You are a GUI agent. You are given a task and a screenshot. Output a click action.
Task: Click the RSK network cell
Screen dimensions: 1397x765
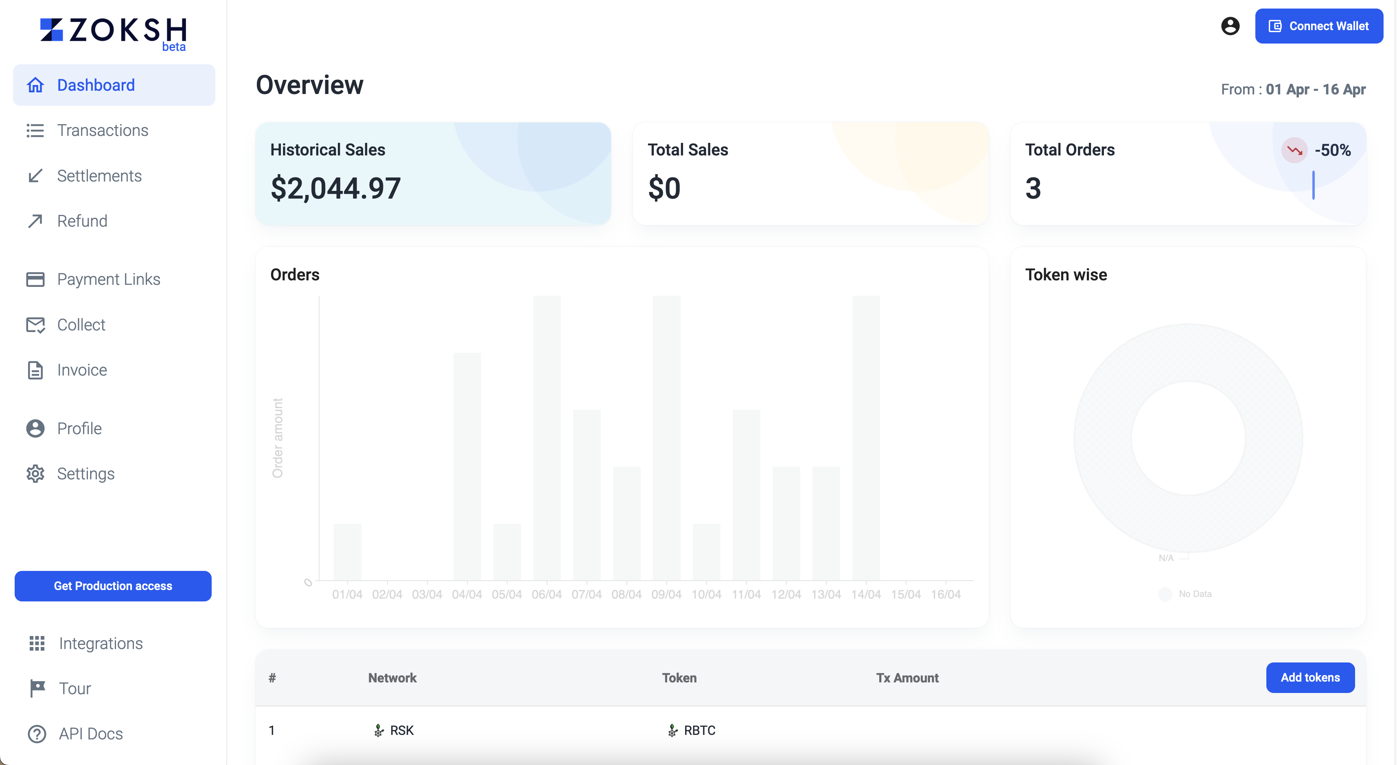coord(394,730)
